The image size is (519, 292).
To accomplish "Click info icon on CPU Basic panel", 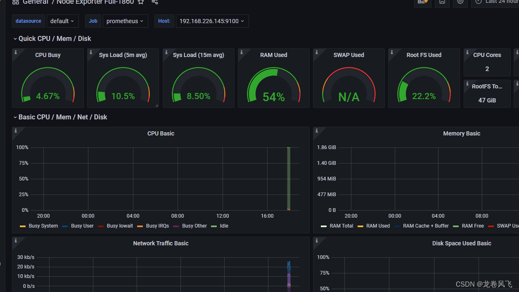I will [x=16, y=131].
